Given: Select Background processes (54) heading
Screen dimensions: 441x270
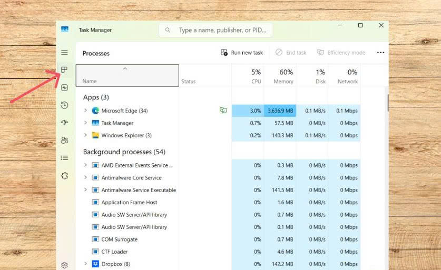Looking at the screenshot, I should coord(124,152).
